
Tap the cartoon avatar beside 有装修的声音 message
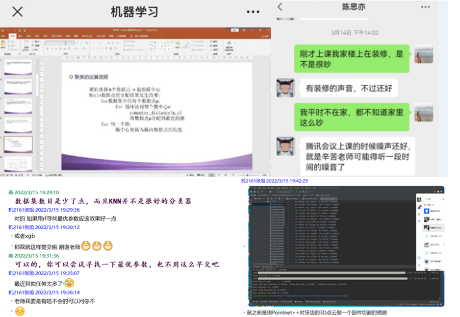coord(285,88)
